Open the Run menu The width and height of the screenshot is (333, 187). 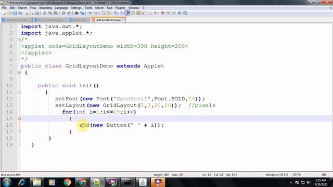(x=109, y=8)
